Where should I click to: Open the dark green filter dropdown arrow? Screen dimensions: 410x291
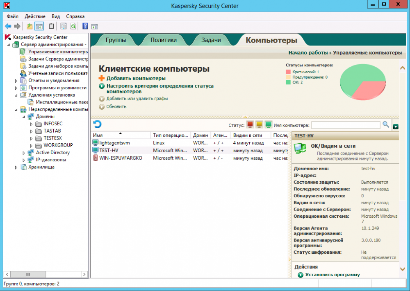(396, 127)
